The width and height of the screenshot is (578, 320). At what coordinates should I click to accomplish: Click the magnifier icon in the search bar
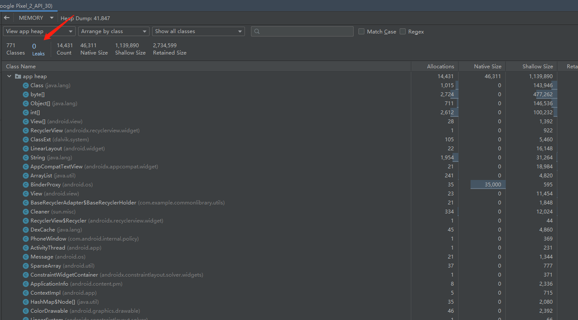[257, 31]
